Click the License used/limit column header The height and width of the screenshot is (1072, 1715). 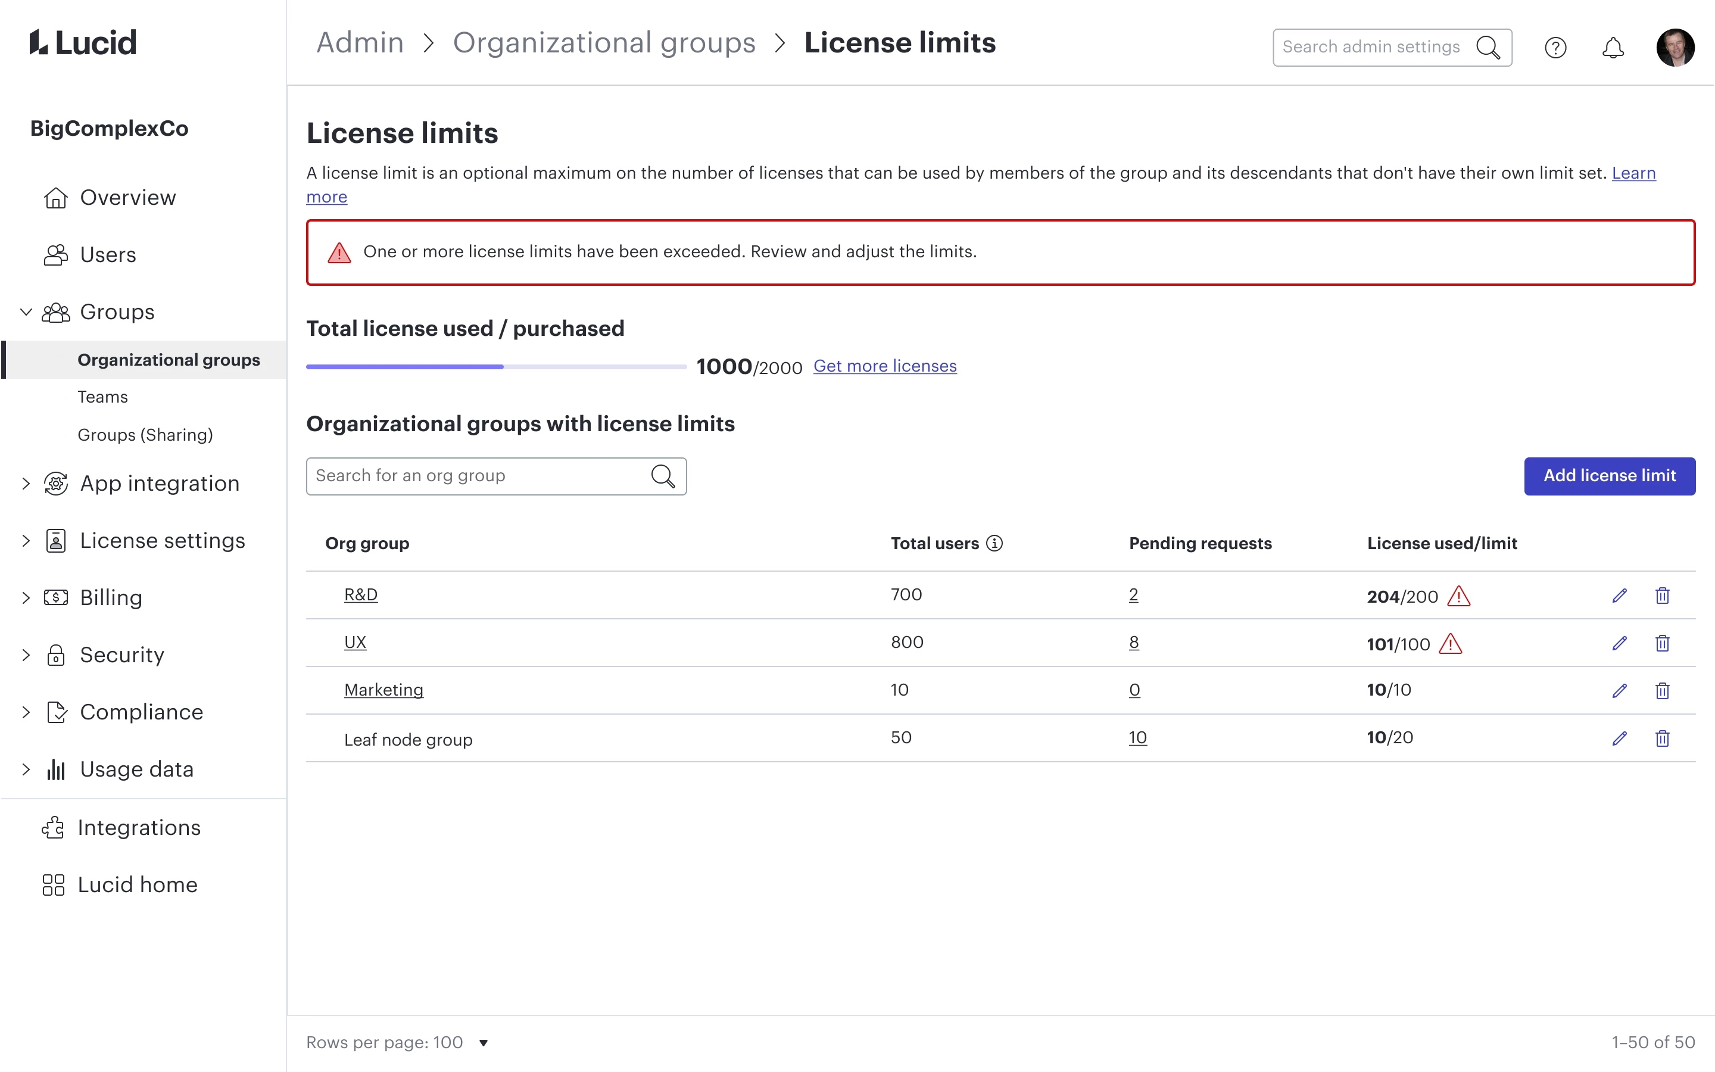(x=1442, y=543)
